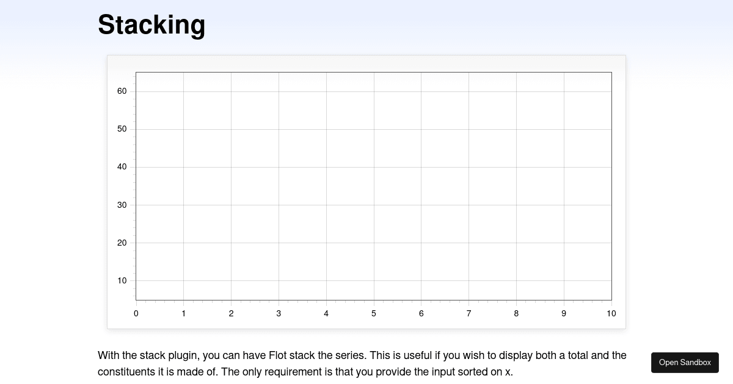The height and width of the screenshot is (384, 733).
Task: Click the word Flot in the description text
Action: click(279, 355)
